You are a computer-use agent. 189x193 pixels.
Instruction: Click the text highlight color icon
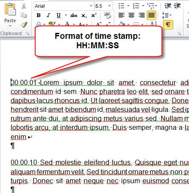click(52, 23)
